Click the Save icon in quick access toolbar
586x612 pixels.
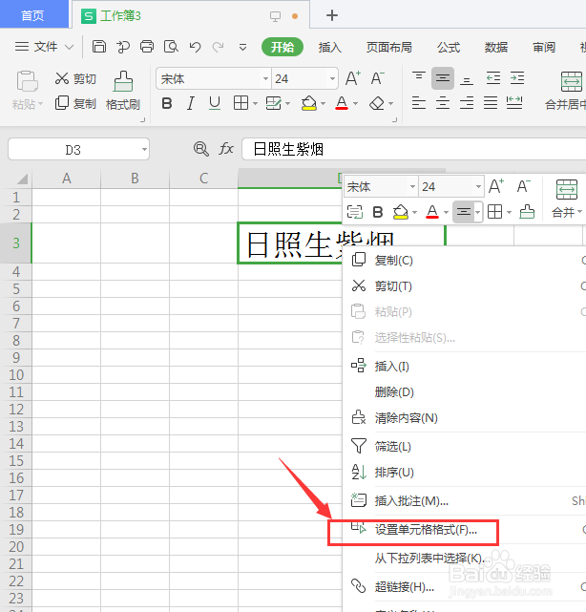tap(98, 47)
